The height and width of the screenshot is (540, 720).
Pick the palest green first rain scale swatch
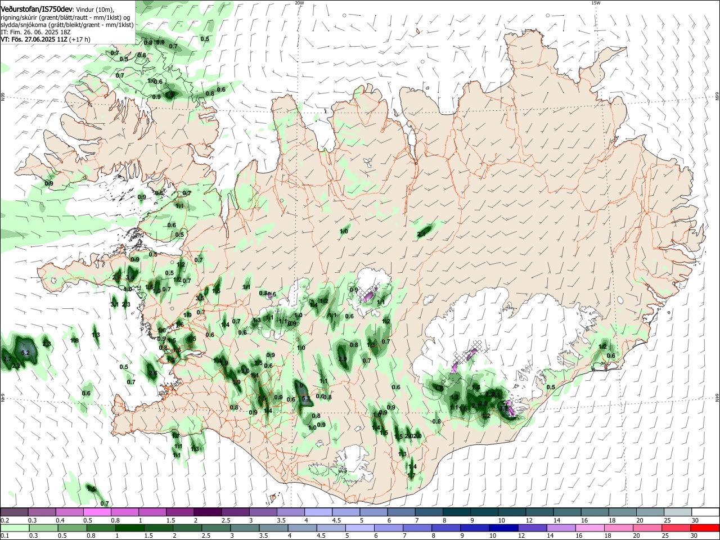(15, 528)
